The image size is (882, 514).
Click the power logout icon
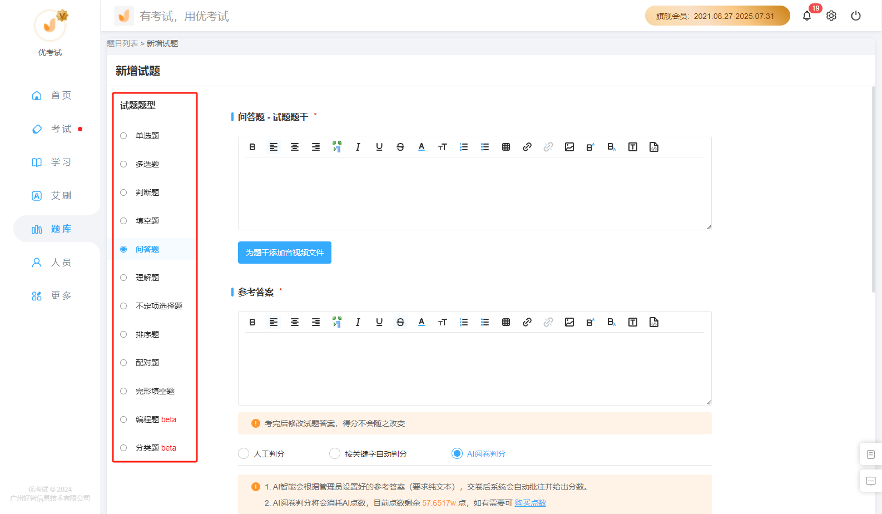coord(856,16)
